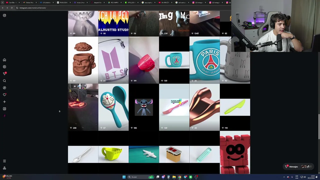Switch to the 'VITU_E3D' tab

click(131, 2)
